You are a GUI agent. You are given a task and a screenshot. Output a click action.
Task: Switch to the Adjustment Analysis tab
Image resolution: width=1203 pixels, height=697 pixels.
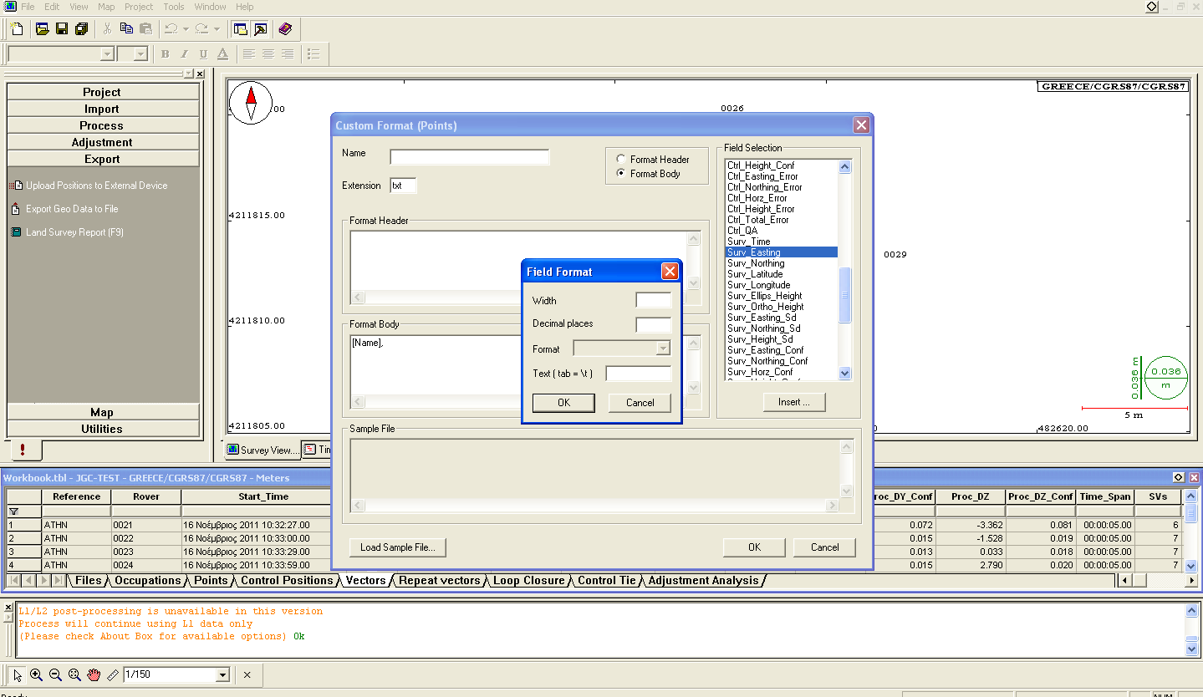[704, 580]
